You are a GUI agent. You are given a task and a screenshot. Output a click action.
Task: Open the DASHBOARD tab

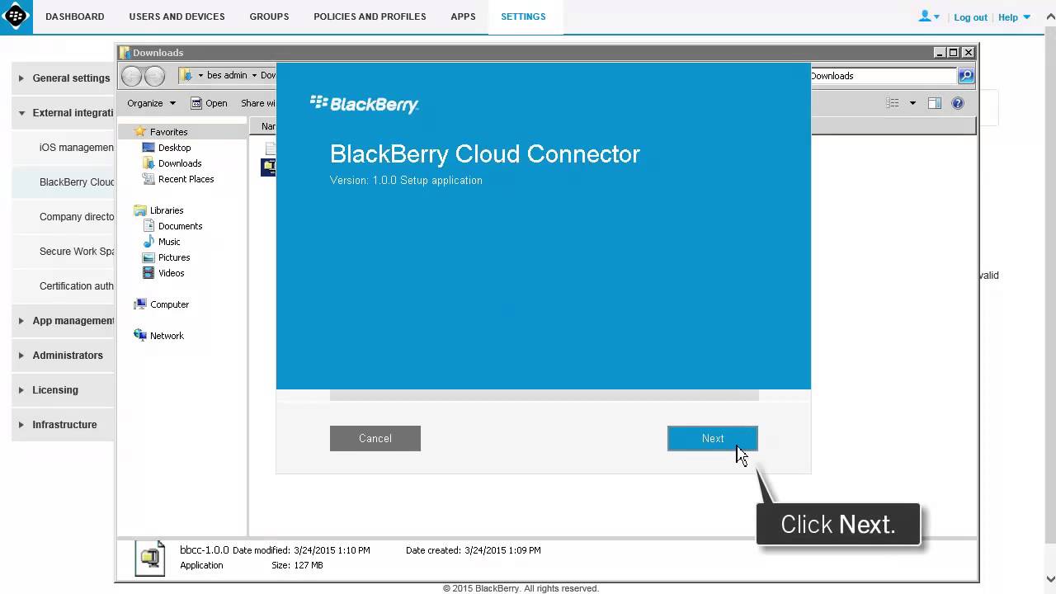(x=75, y=16)
